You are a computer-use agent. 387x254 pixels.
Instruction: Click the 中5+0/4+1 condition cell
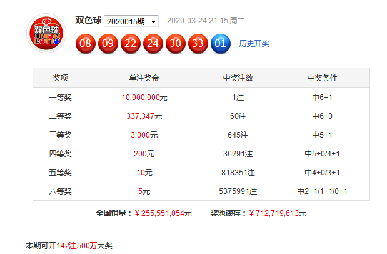[x=322, y=154]
